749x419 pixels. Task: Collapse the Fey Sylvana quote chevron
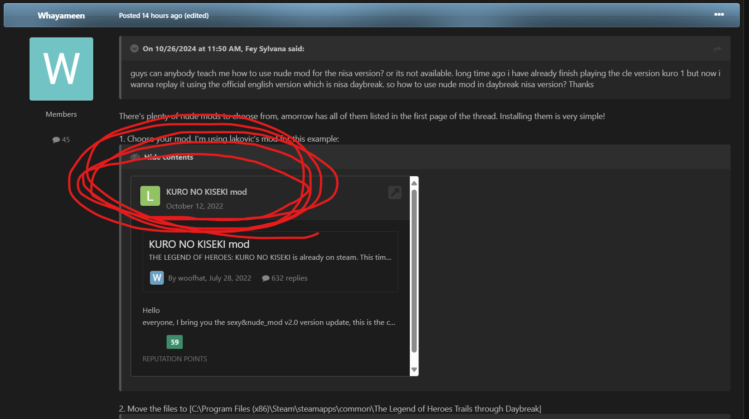tap(134, 48)
